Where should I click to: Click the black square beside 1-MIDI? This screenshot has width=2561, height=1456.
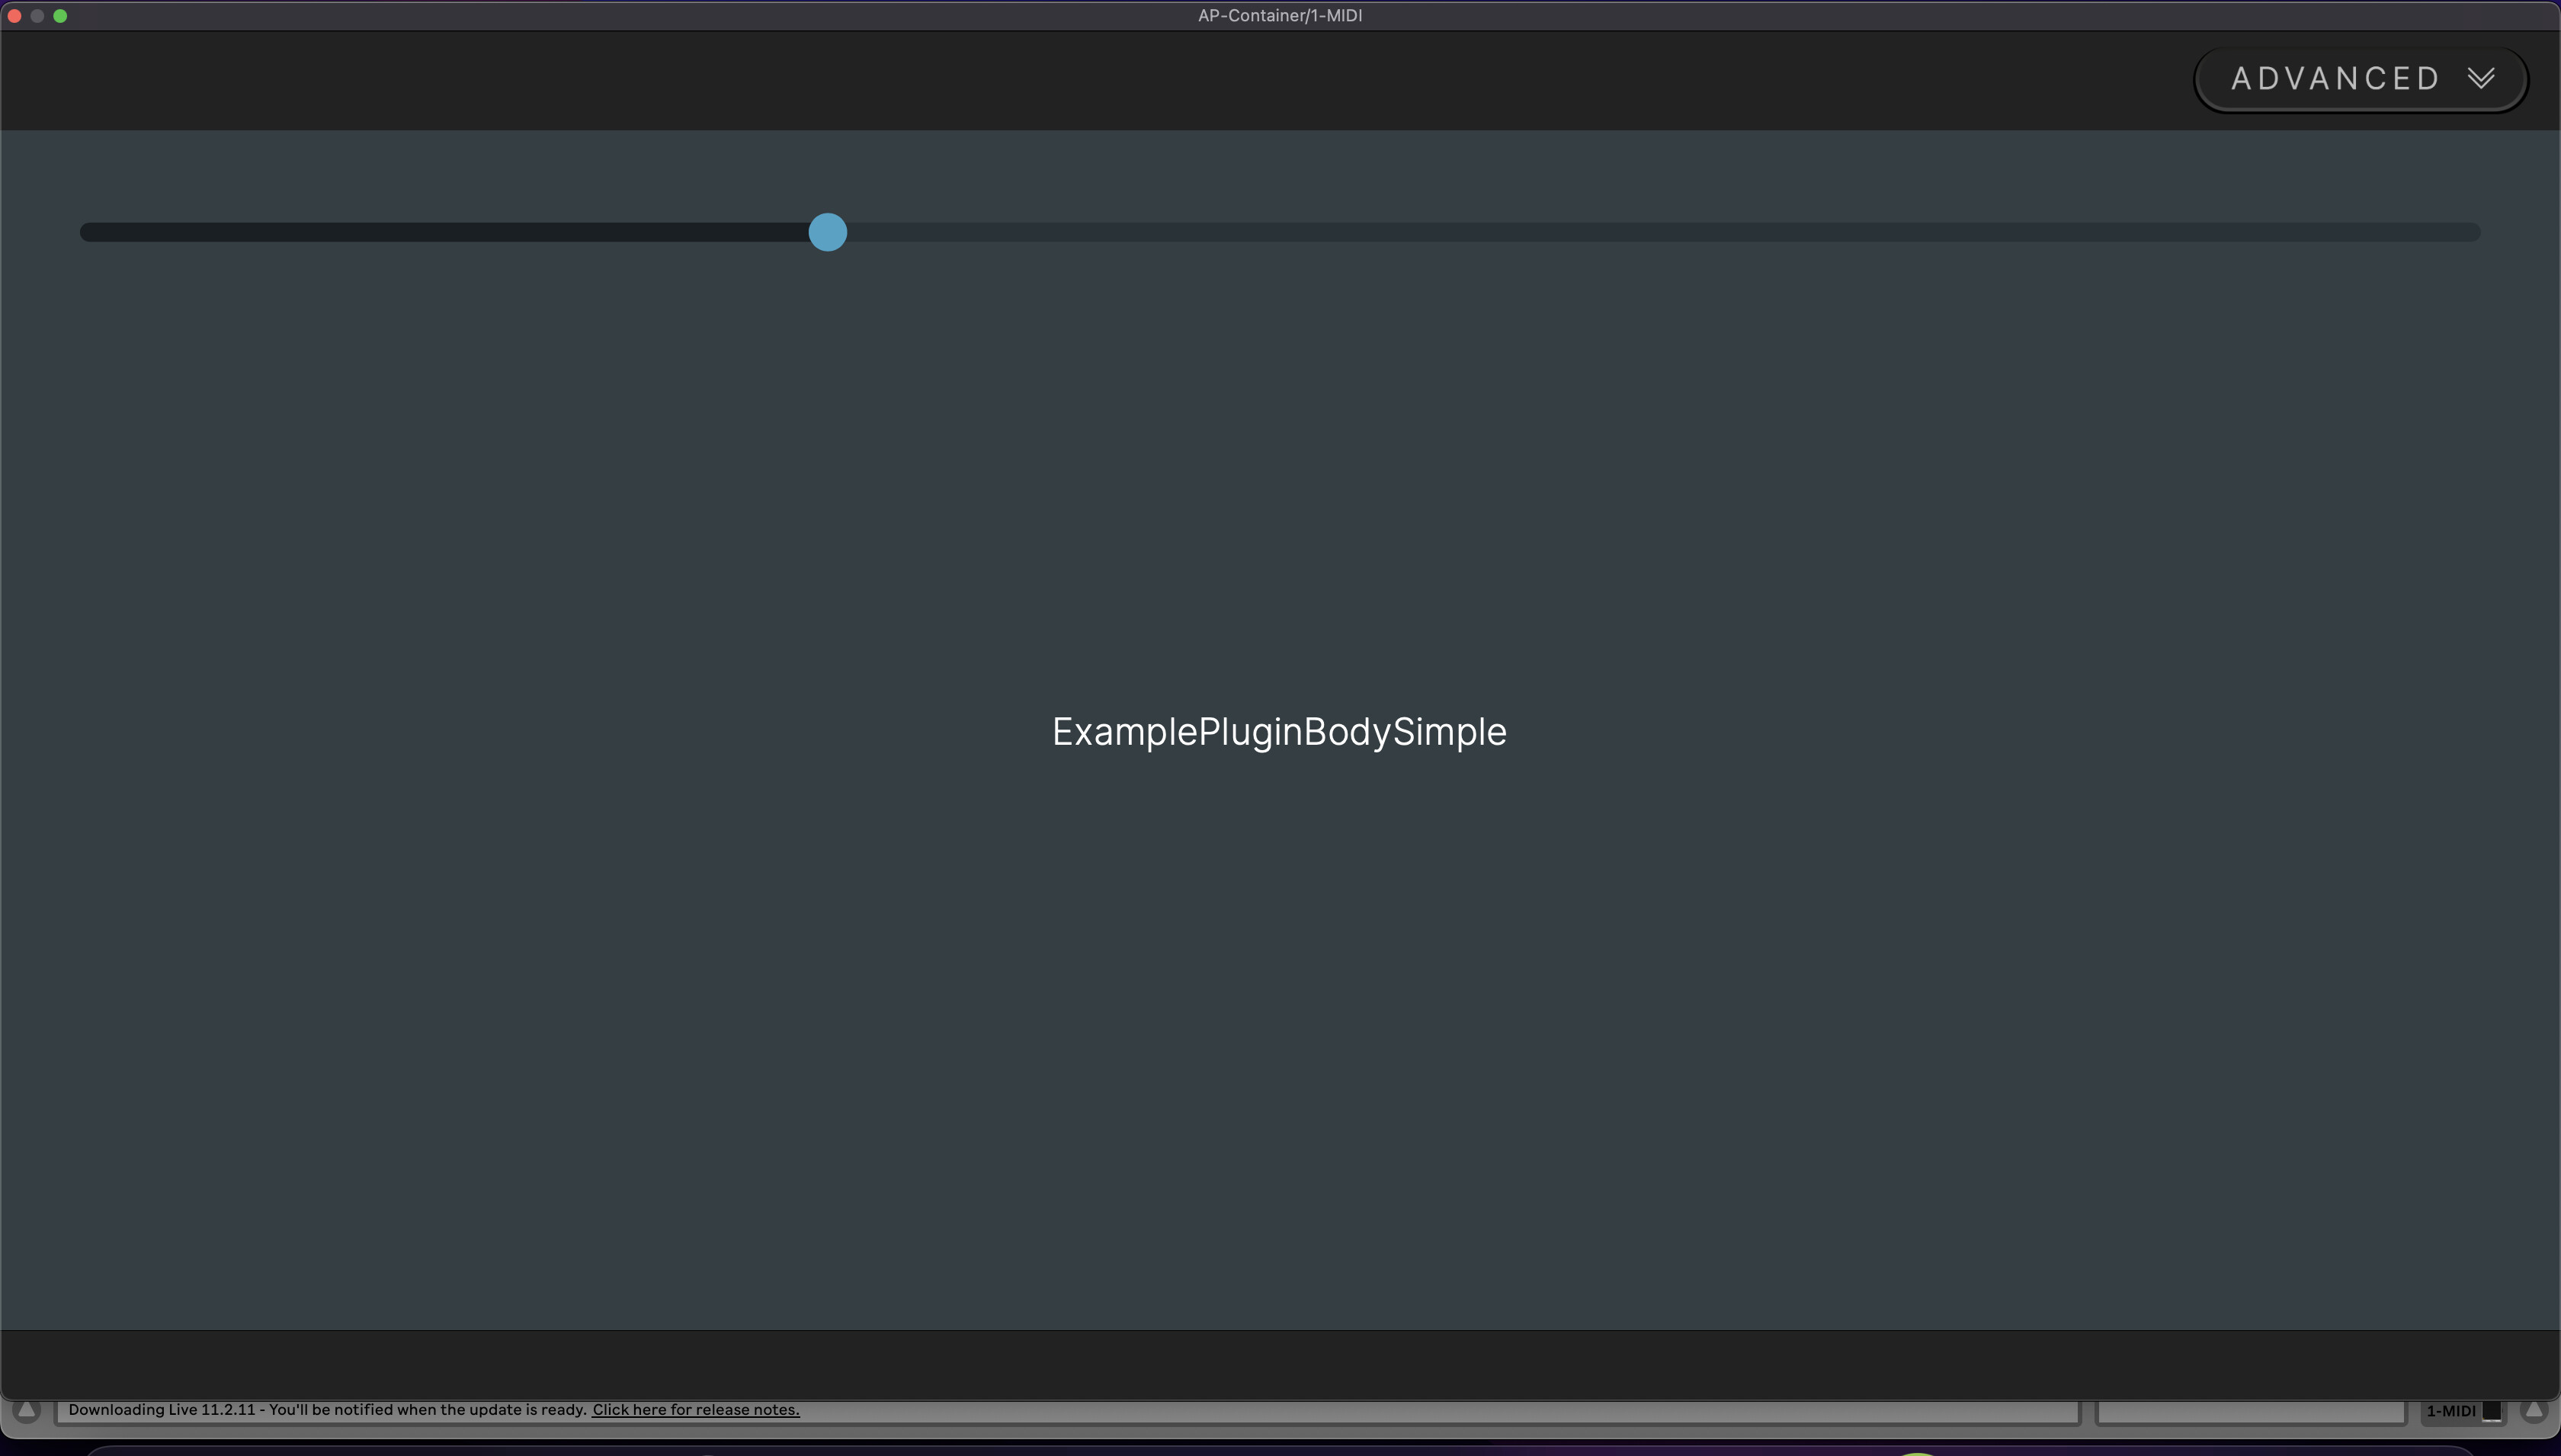pyautogui.click(x=2492, y=1411)
